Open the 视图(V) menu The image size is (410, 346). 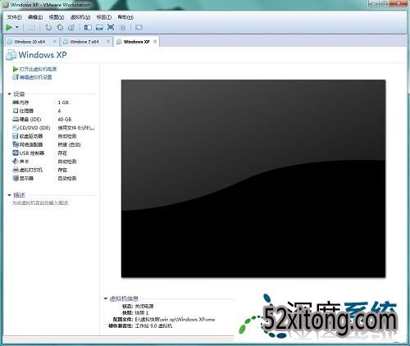[57, 17]
